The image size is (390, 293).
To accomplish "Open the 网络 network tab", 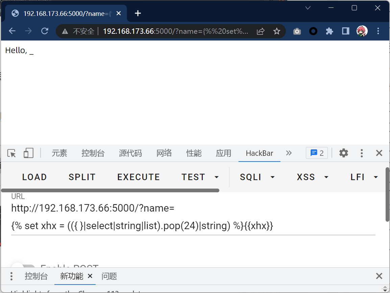I will [x=164, y=153].
